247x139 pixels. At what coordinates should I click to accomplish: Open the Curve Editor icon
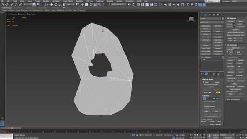click(x=152, y=5)
